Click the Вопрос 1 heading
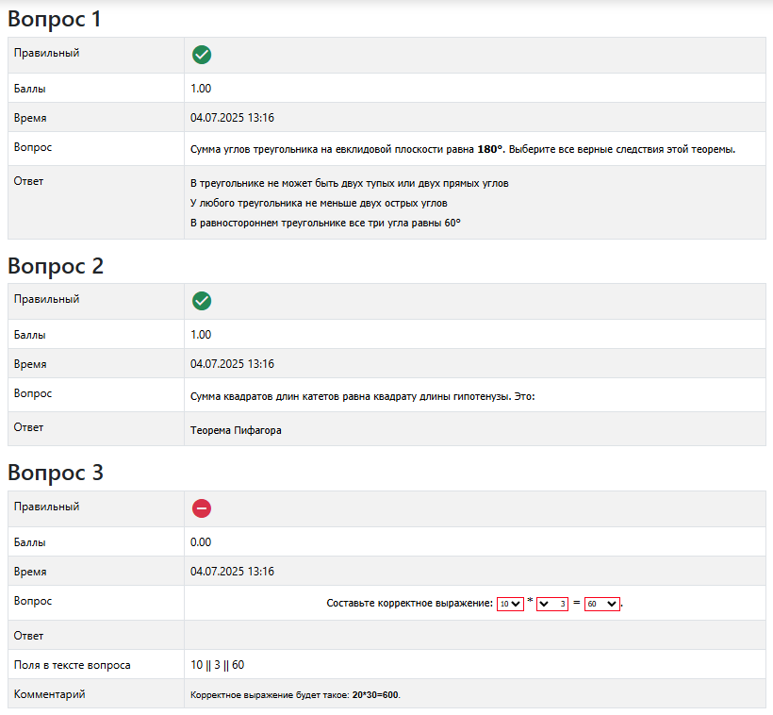Viewport: 773px width, 715px height. click(x=54, y=19)
